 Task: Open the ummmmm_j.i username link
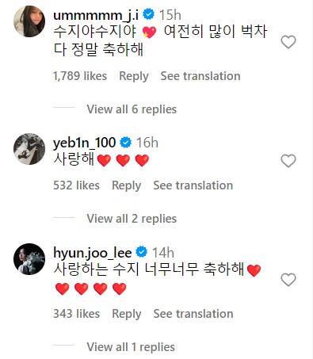96,15
